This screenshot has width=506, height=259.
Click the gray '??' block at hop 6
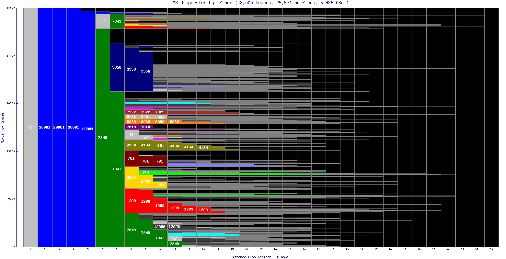tap(102, 21)
